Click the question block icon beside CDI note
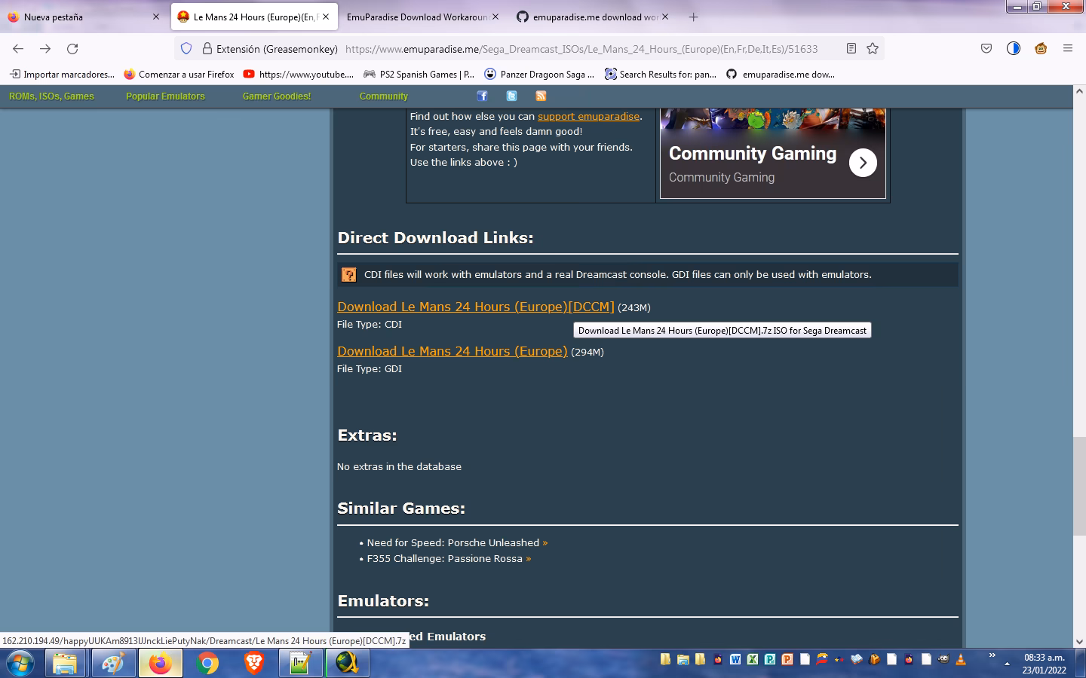 pyautogui.click(x=348, y=274)
